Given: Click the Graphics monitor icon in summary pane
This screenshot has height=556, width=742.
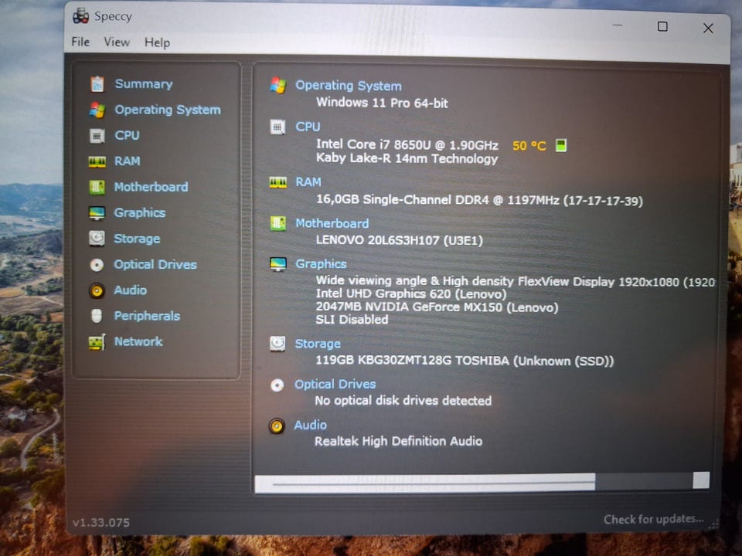Looking at the screenshot, I should [277, 264].
